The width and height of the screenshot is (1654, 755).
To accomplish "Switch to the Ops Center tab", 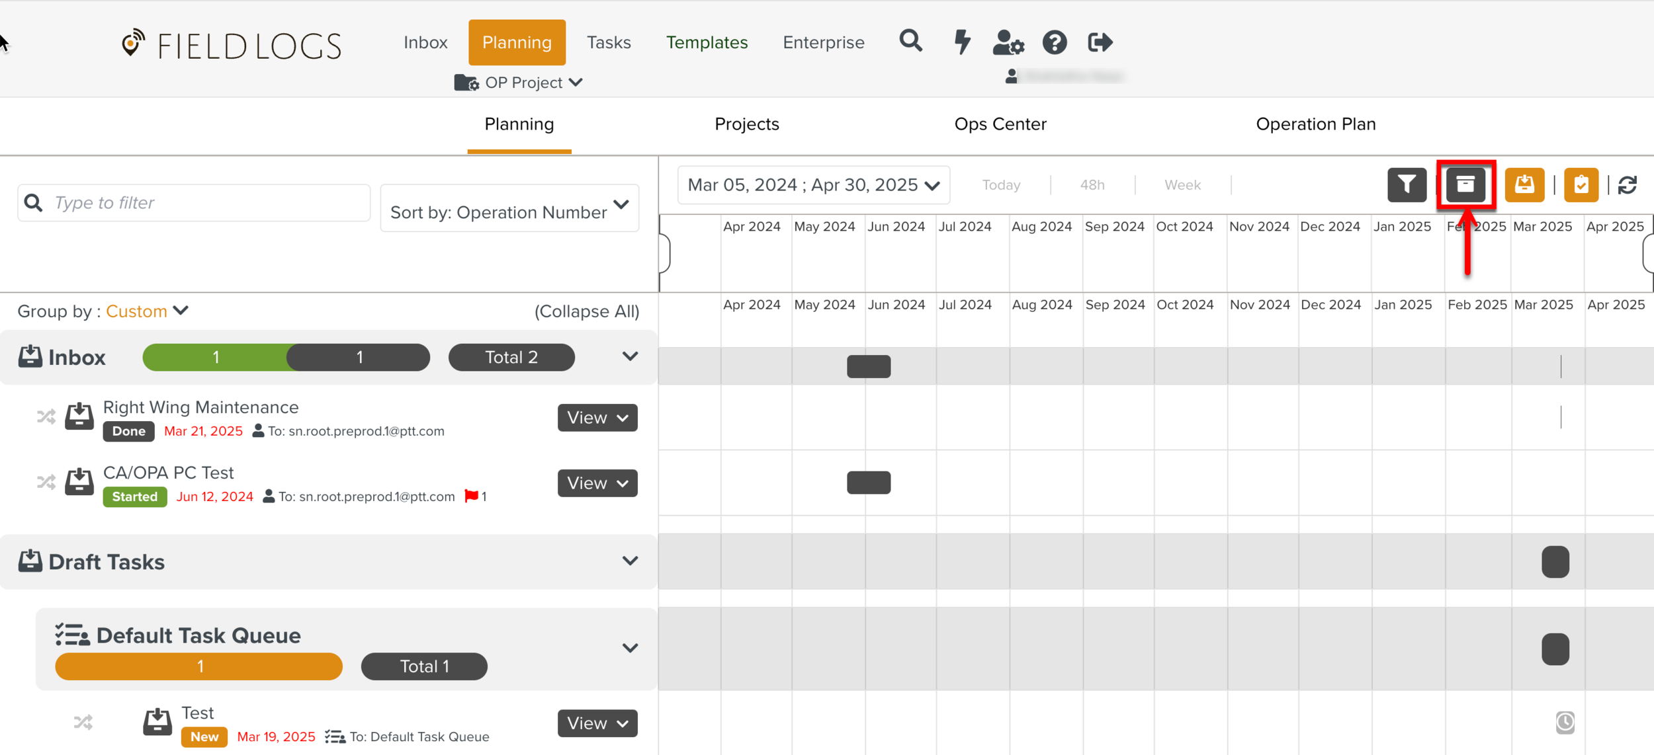I will (x=1000, y=124).
